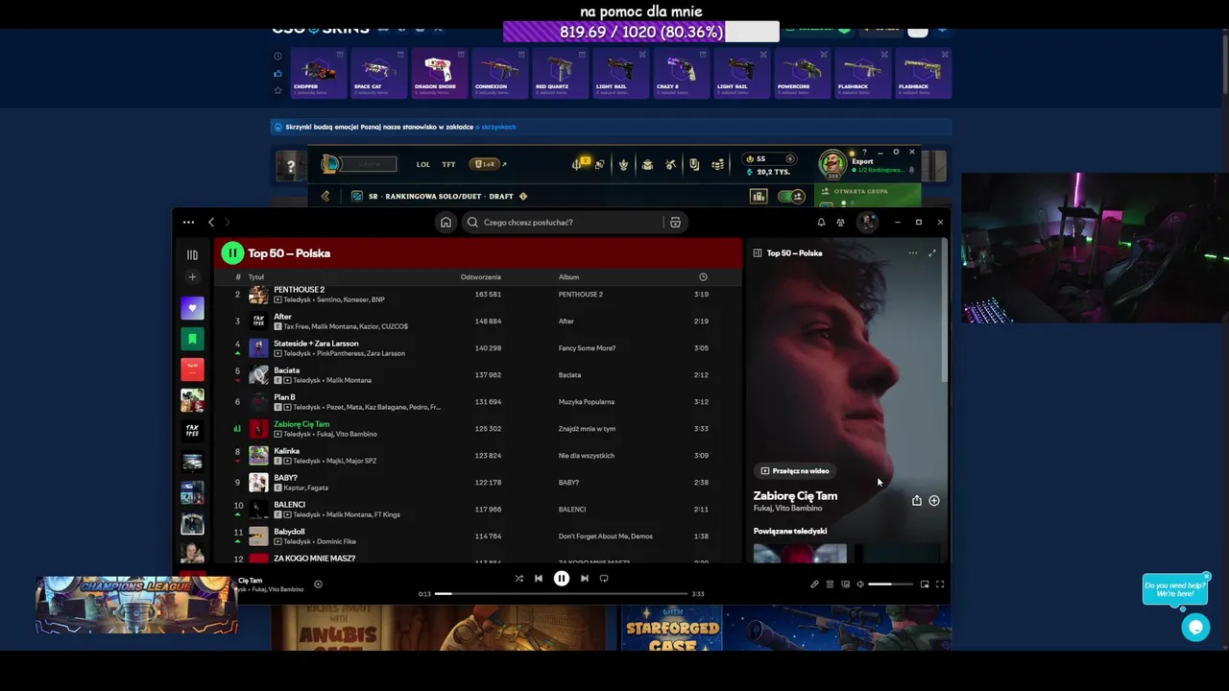Adjust the Spotify volume slider

[892, 584]
